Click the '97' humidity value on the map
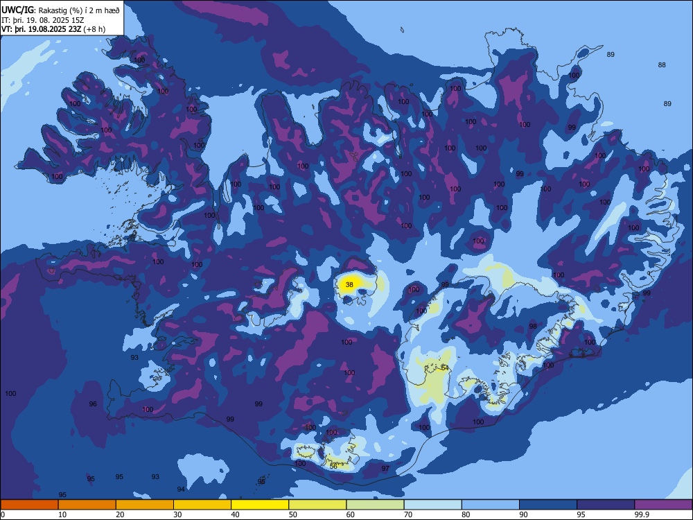This screenshot has height=520, width=693. pyautogui.click(x=385, y=468)
